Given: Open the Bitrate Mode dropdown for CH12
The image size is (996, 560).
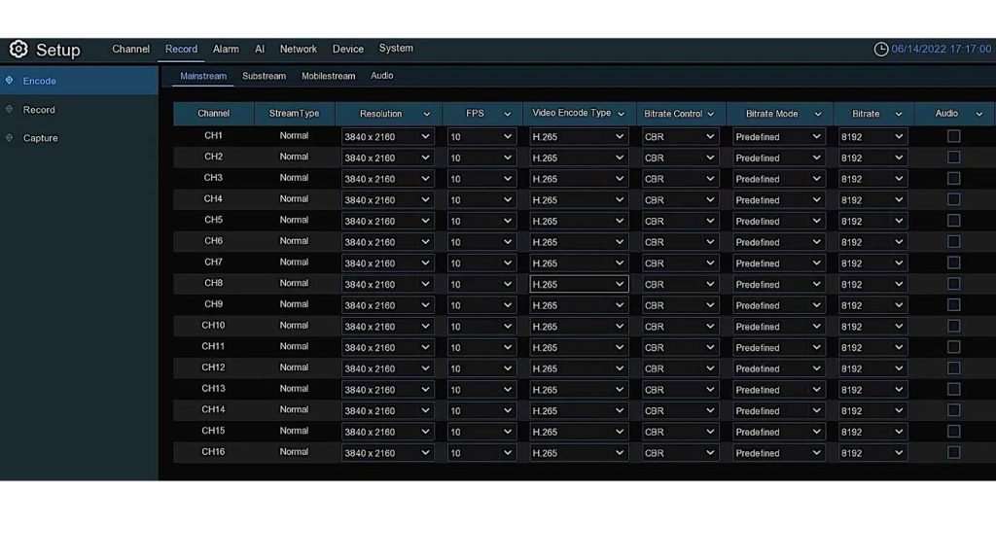Looking at the screenshot, I should [x=778, y=368].
